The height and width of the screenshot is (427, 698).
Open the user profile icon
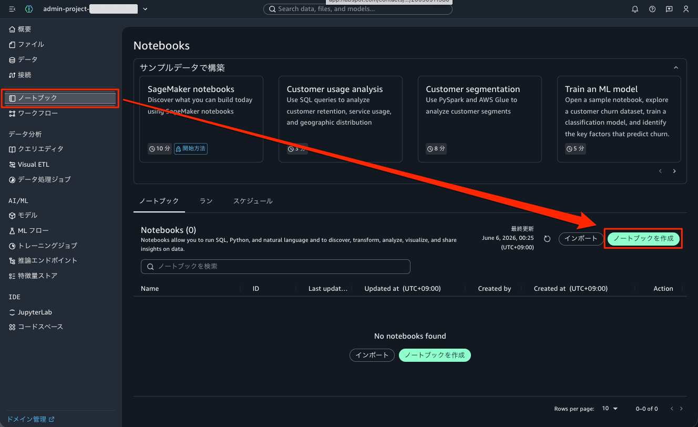pyautogui.click(x=686, y=9)
